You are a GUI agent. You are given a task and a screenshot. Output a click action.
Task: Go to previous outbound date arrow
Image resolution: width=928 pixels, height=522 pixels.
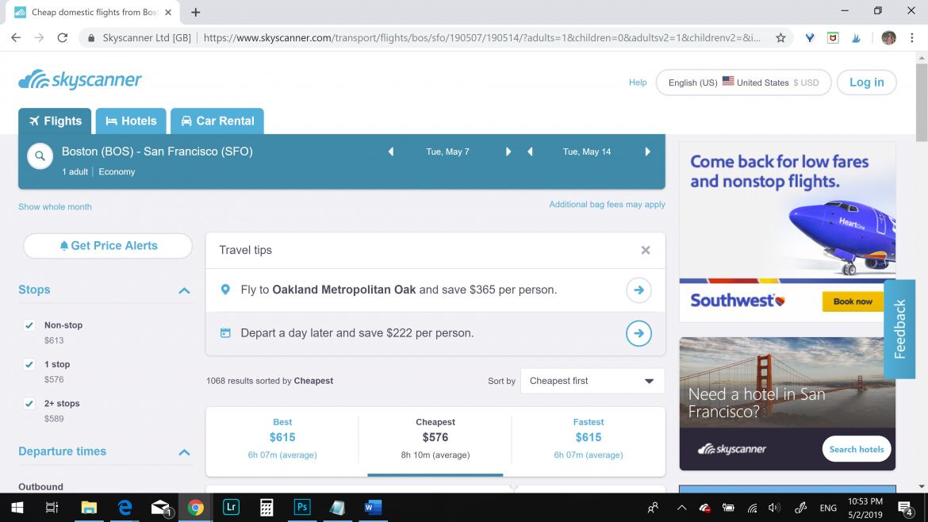[x=390, y=152]
